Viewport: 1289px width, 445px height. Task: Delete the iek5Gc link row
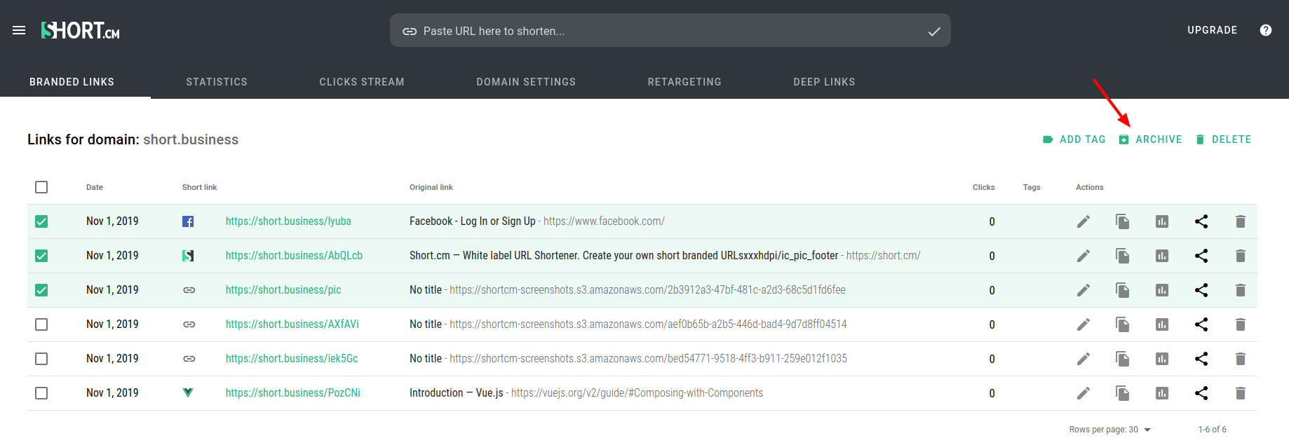(1240, 359)
